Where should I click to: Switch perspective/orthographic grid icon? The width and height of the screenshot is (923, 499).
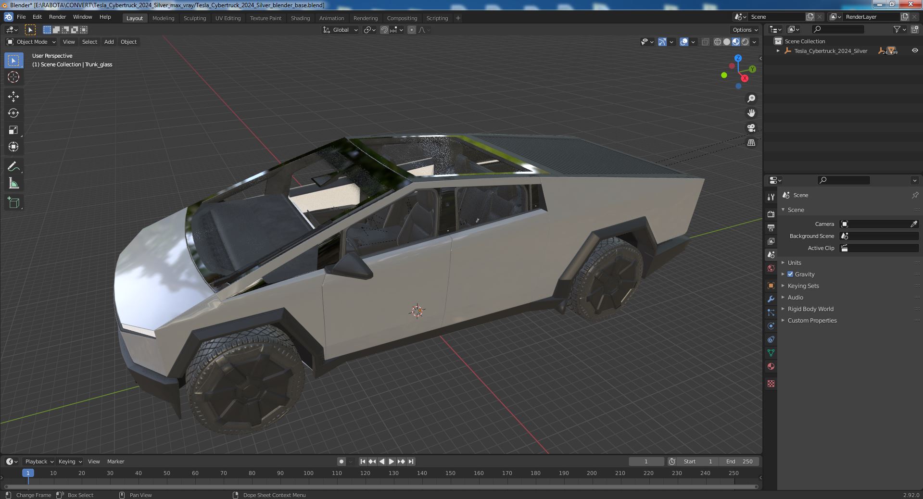[751, 143]
